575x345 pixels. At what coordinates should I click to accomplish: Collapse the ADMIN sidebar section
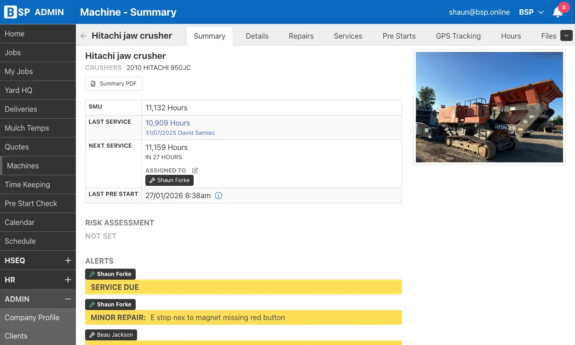click(x=68, y=299)
